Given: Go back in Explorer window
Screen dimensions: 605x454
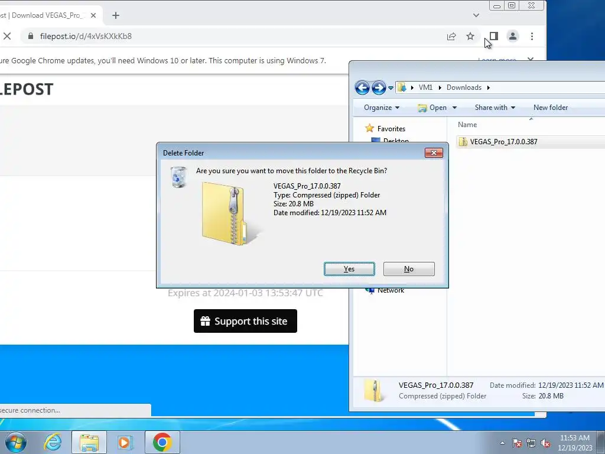Looking at the screenshot, I should click(362, 87).
